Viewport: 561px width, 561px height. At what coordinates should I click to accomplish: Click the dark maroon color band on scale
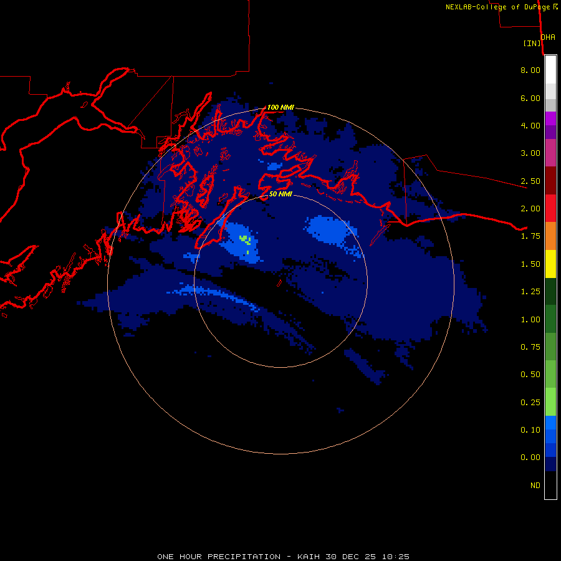tap(550, 181)
